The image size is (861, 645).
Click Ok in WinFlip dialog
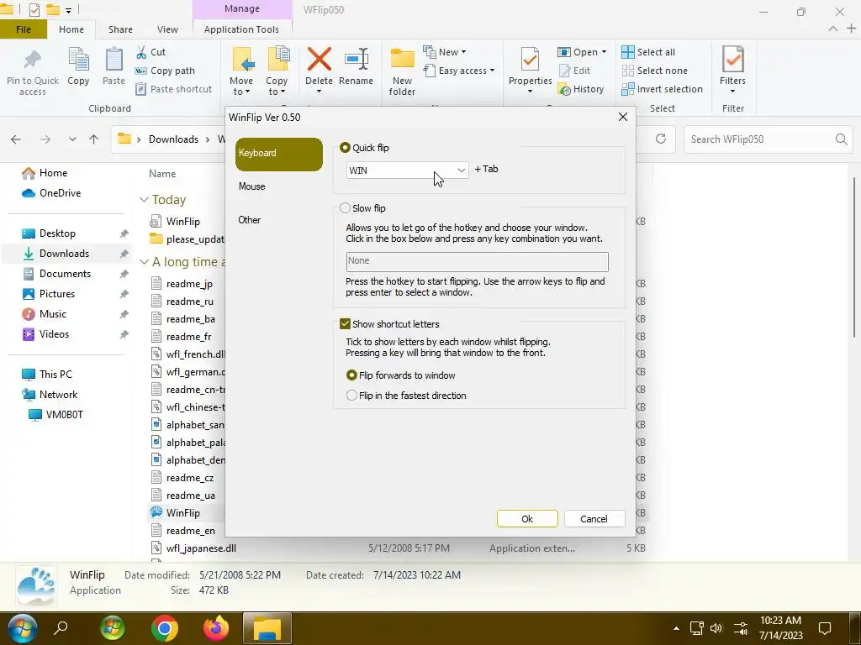point(527,519)
